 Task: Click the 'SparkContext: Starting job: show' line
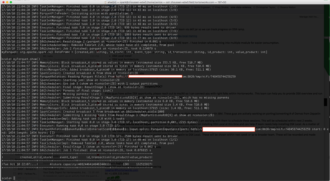(x=61, y=80)
